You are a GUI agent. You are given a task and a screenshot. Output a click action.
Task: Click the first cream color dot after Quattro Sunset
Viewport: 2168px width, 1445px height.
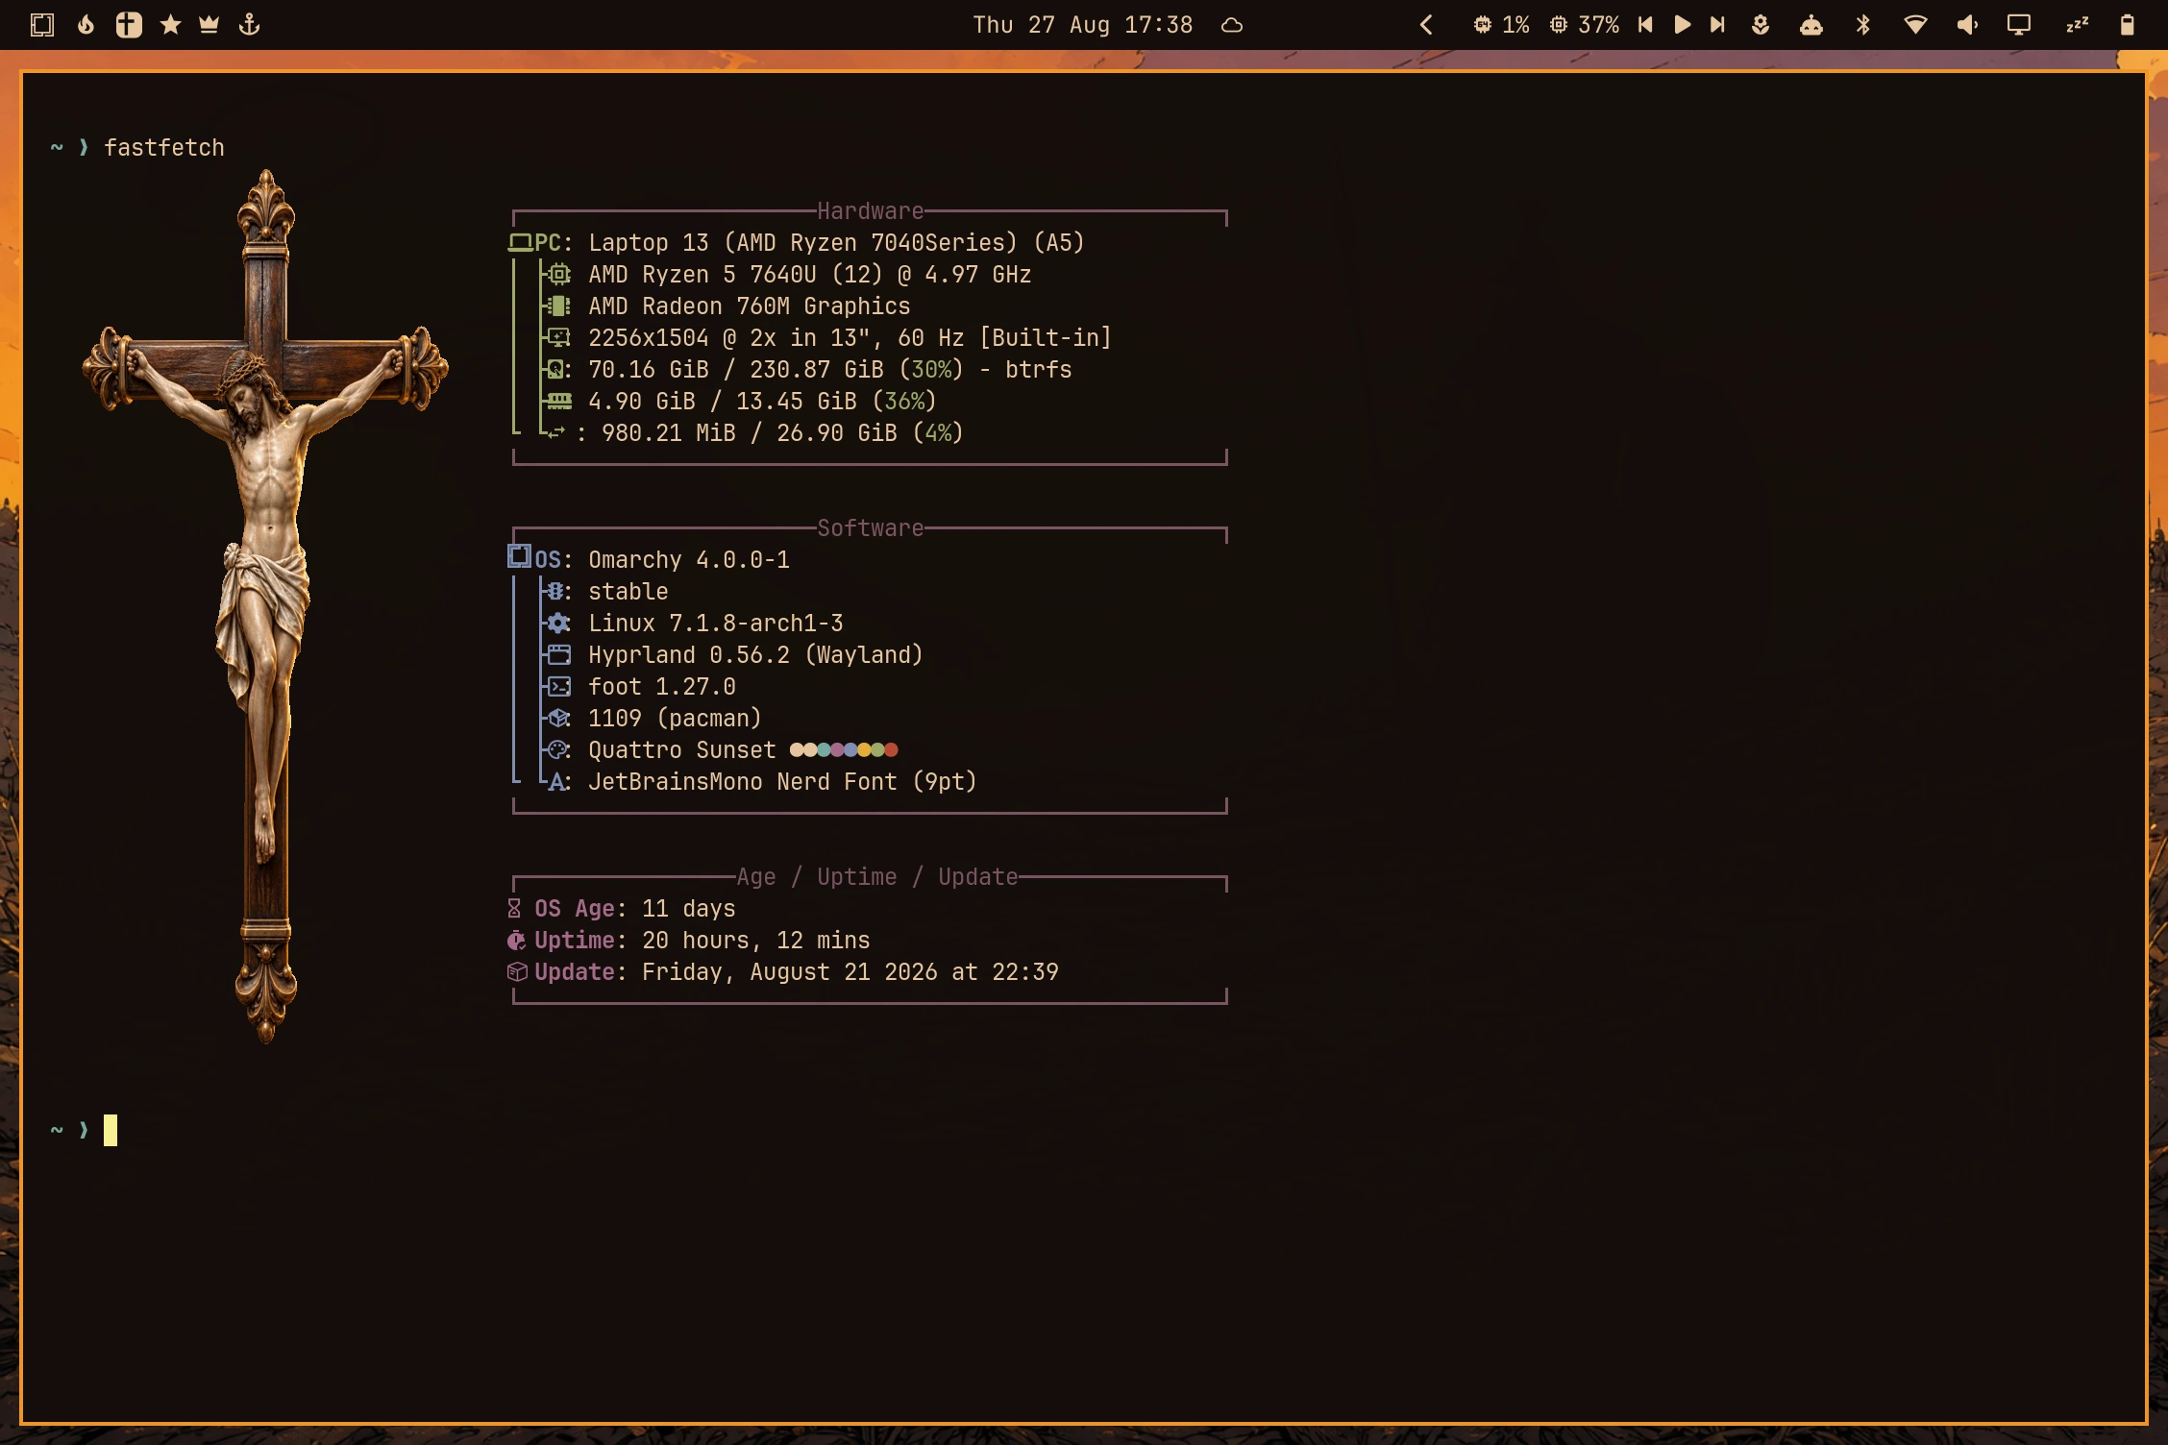797,749
